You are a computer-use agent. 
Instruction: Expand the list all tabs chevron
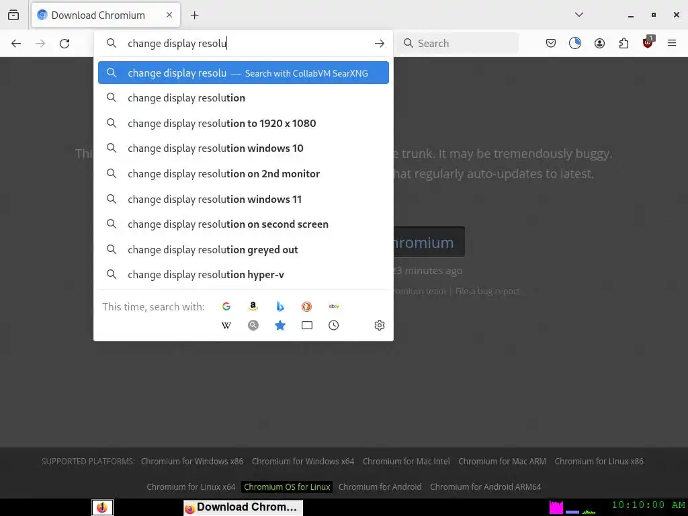(x=579, y=15)
